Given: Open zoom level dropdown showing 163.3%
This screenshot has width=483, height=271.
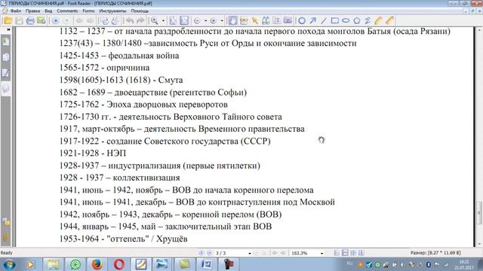Looking at the screenshot, I should (x=321, y=253).
